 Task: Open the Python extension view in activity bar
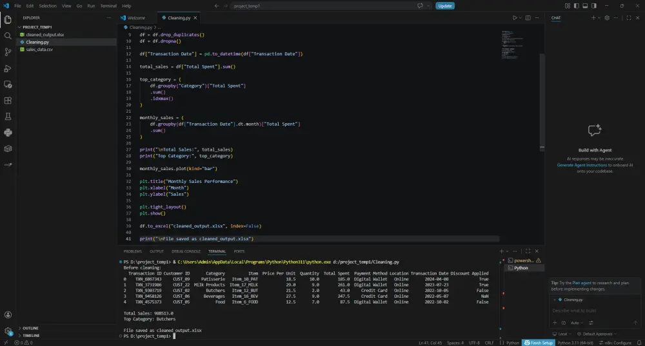click(x=8, y=132)
